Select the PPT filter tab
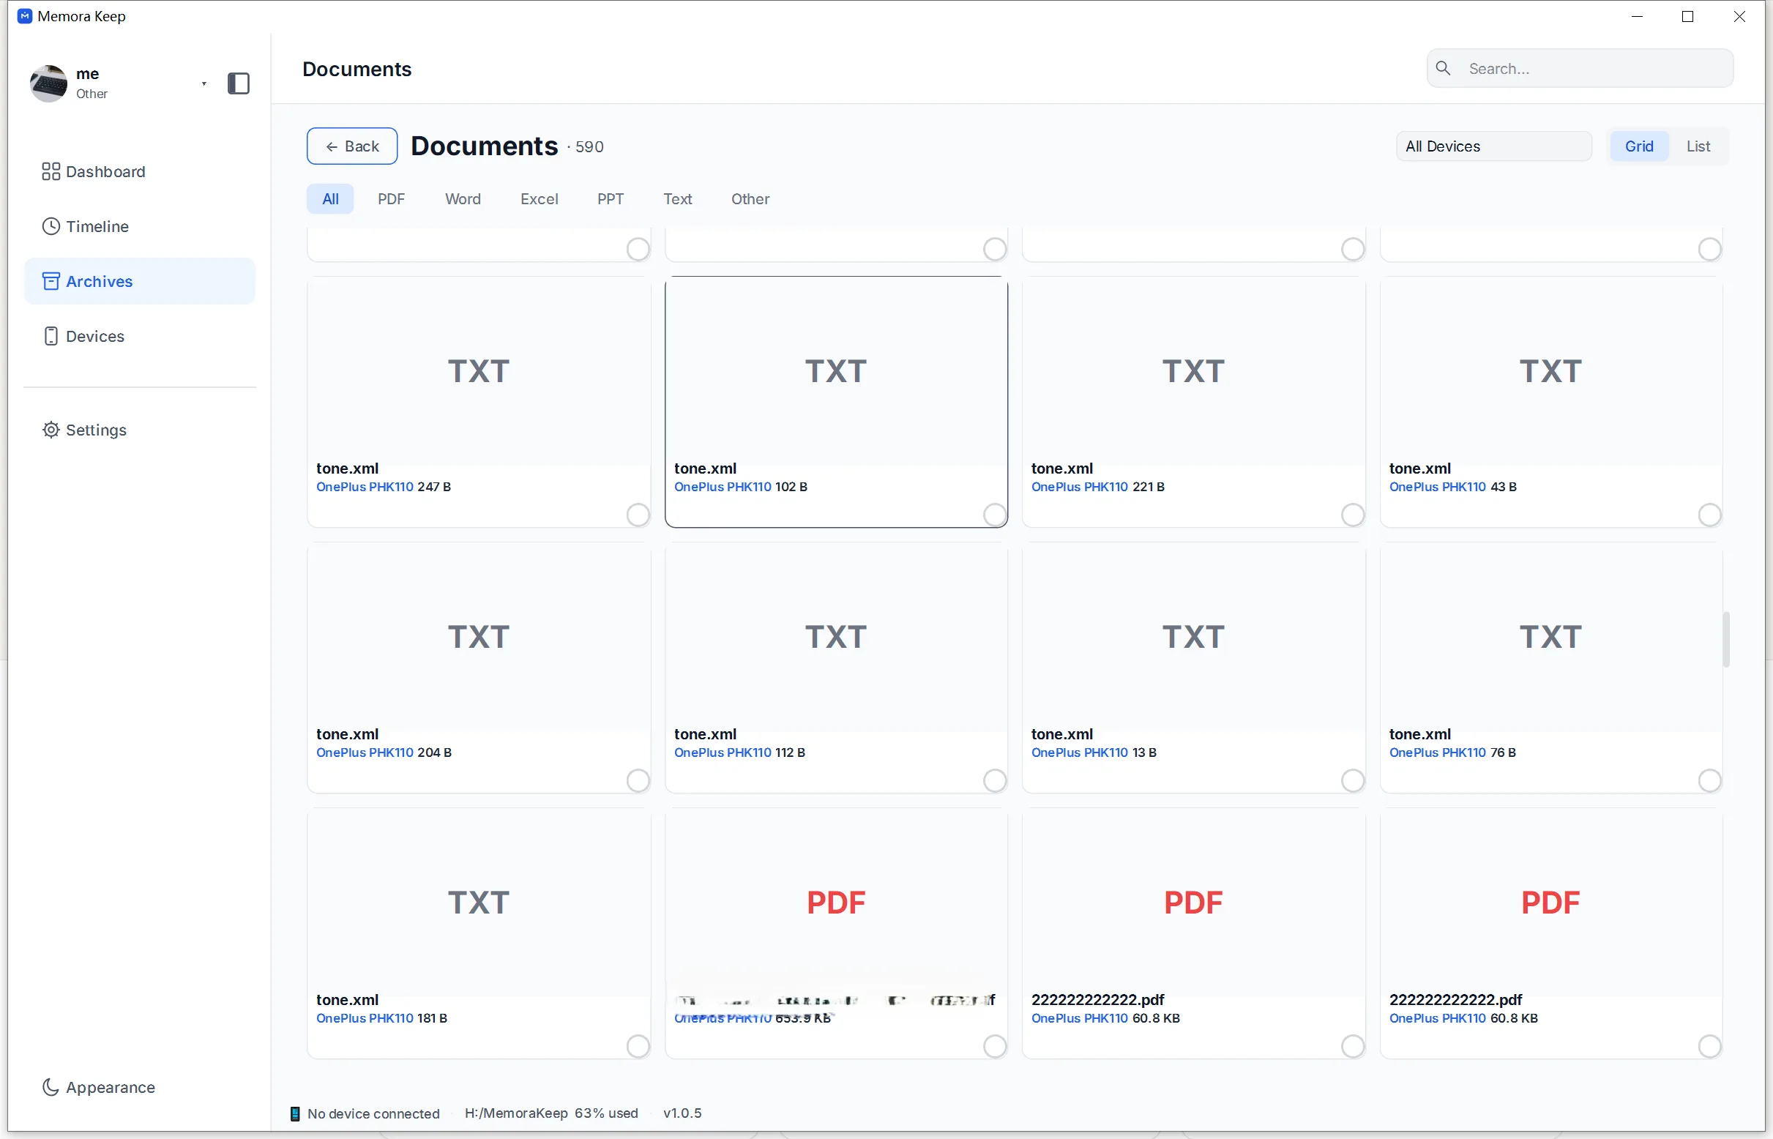This screenshot has height=1139, width=1773. (611, 199)
